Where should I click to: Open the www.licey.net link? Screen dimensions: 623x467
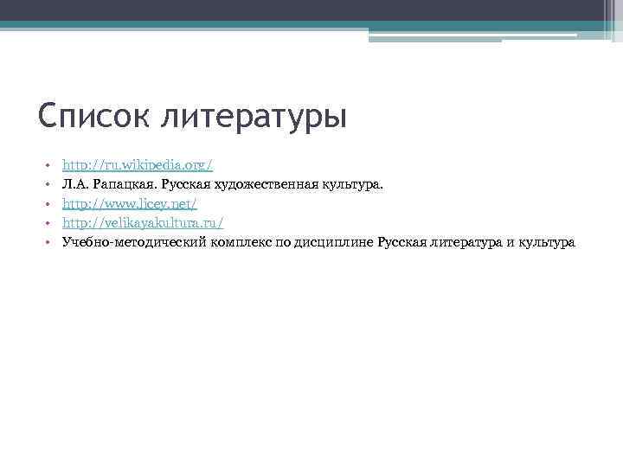click(130, 204)
